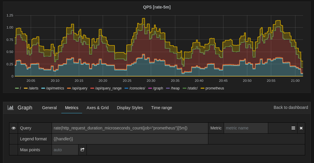Toggle the /api/query_range series legend label
314x163 pixels.
(x=108, y=88)
